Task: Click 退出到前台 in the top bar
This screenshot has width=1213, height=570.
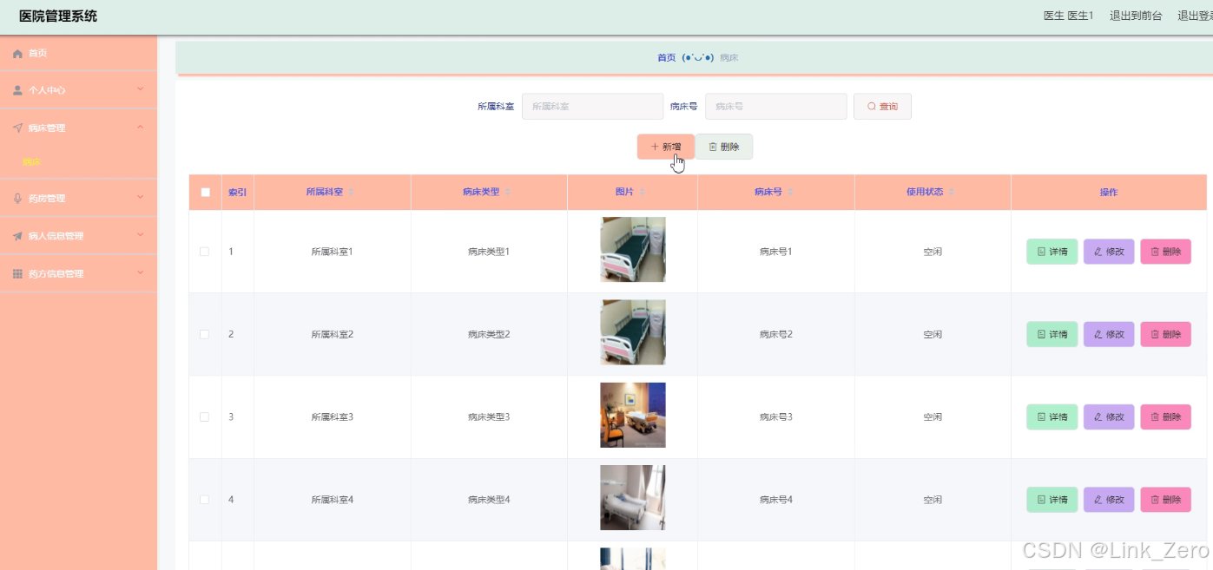Action: tap(1135, 15)
